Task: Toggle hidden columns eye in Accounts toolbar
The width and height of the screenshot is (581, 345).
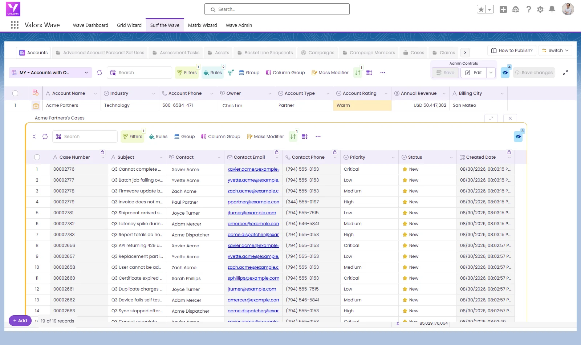Action: click(x=505, y=73)
